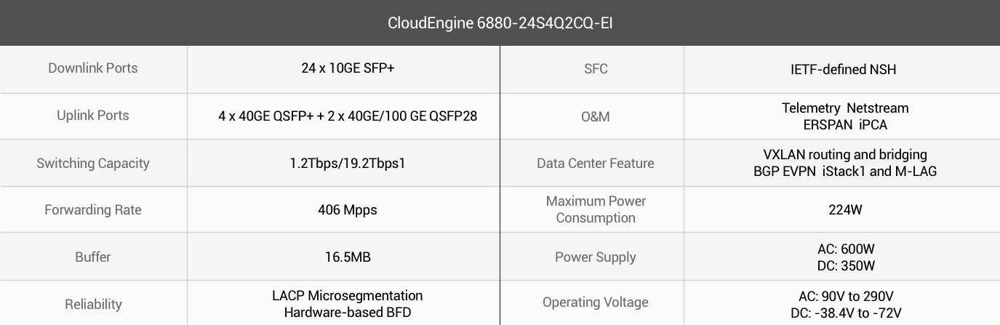Select the Buffer label cell
Screen dimensions: 1000x325
pos(93,257)
